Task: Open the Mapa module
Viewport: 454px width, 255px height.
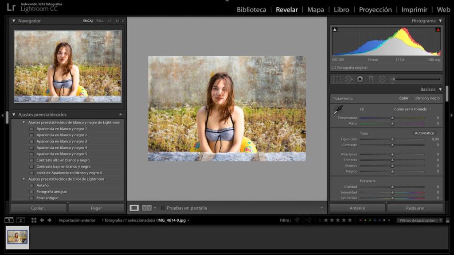Action: (x=315, y=9)
